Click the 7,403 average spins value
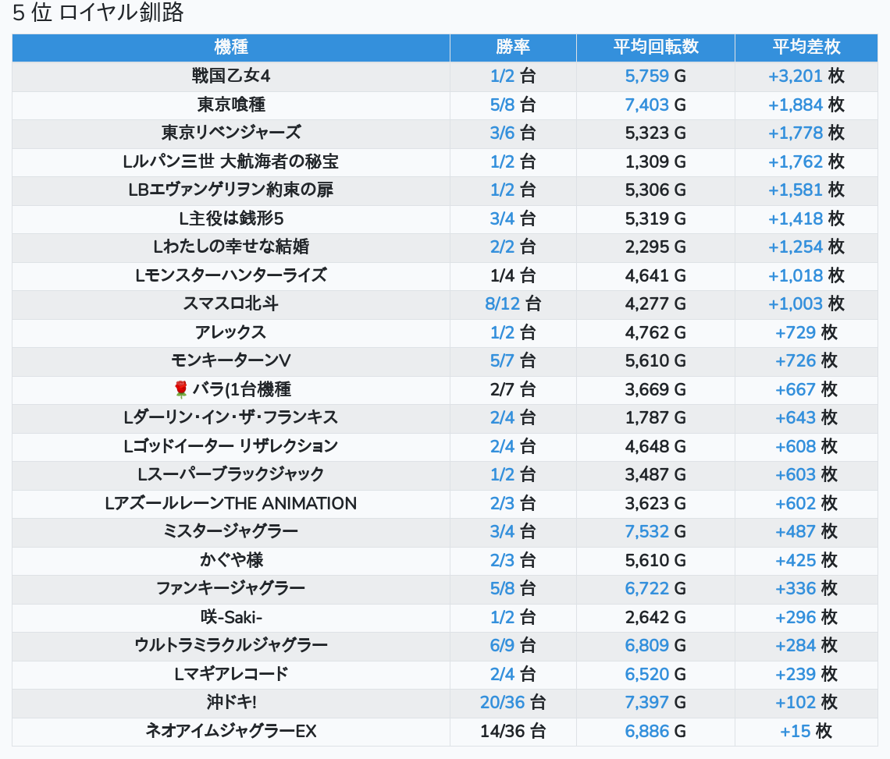The image size is (890, 759). pos(647,105)
